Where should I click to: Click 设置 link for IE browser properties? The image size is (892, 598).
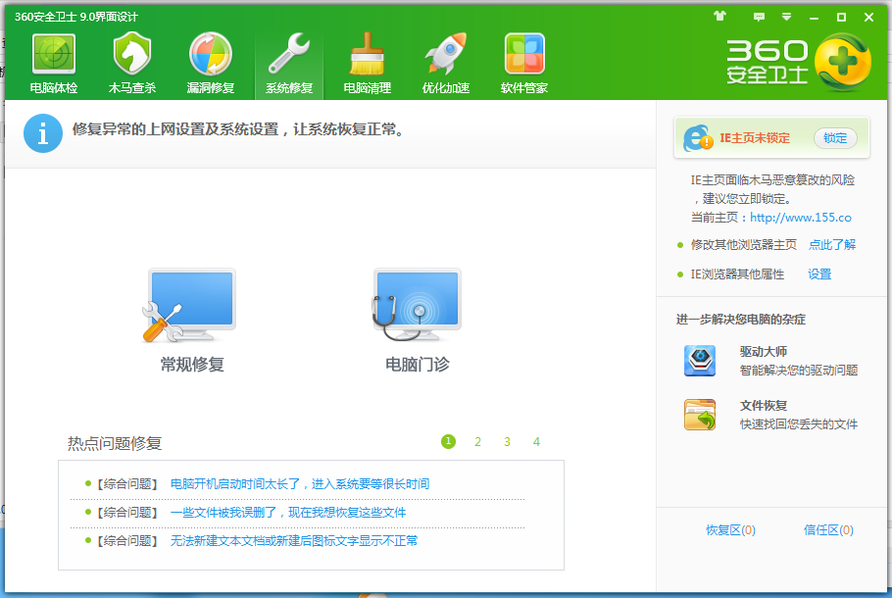(819, 274)
